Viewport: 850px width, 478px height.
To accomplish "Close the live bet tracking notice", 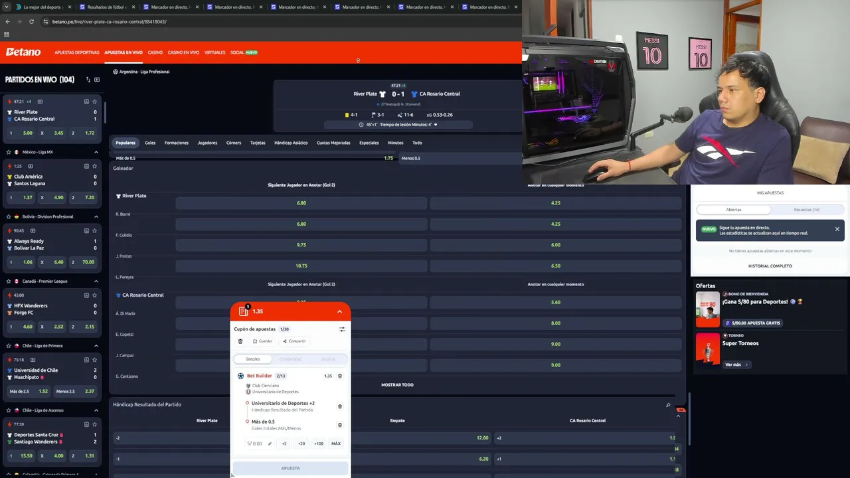I will (x=837, y=229).
